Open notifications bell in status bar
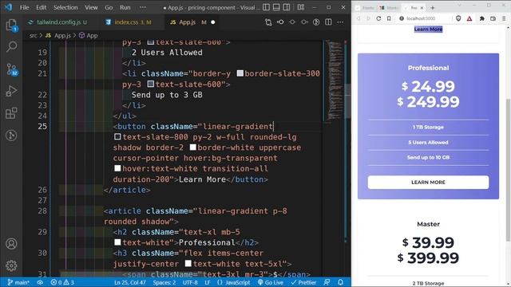The height and width of the screenshot is (287, 511). pyautogui.click(x=341, y=282)
